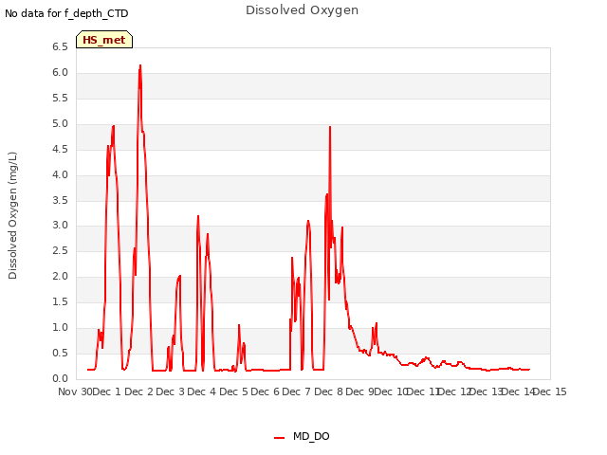Screen dimensions: 607x455
Task: Click the y-axis value 6.5
Action: (x=60, y=47)
